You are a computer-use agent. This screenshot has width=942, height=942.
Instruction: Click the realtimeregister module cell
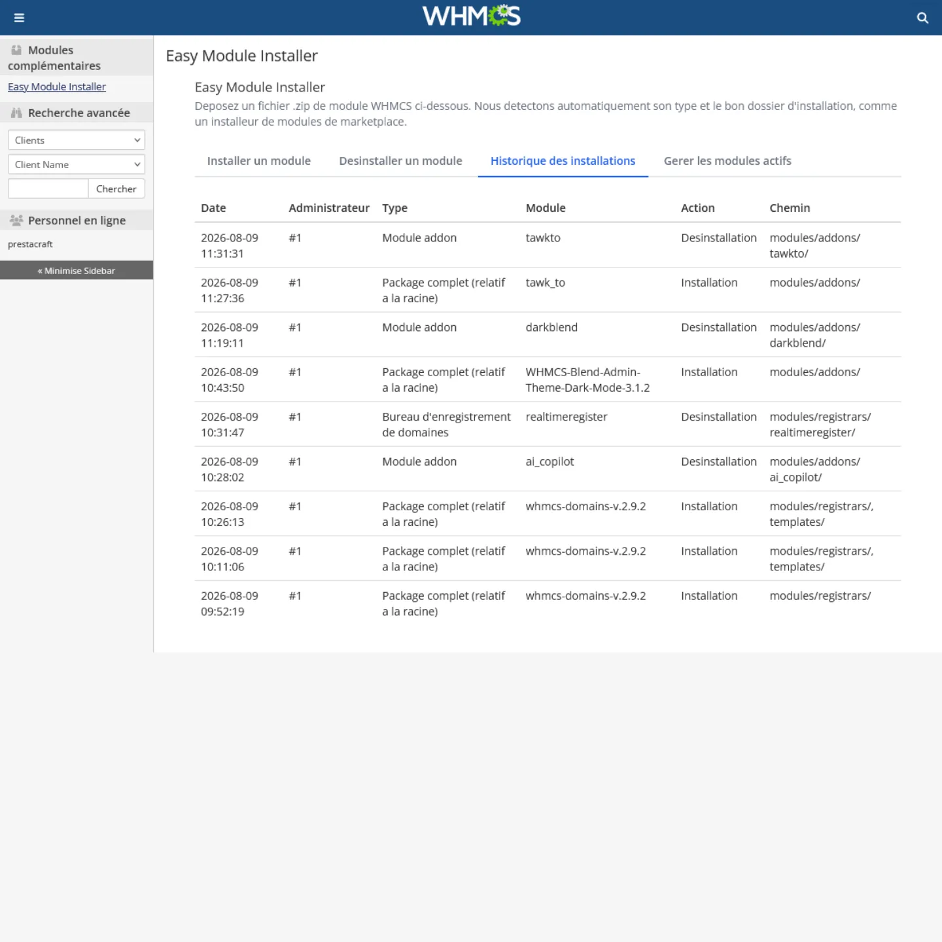pyautogui.click(x=567, y=417)
